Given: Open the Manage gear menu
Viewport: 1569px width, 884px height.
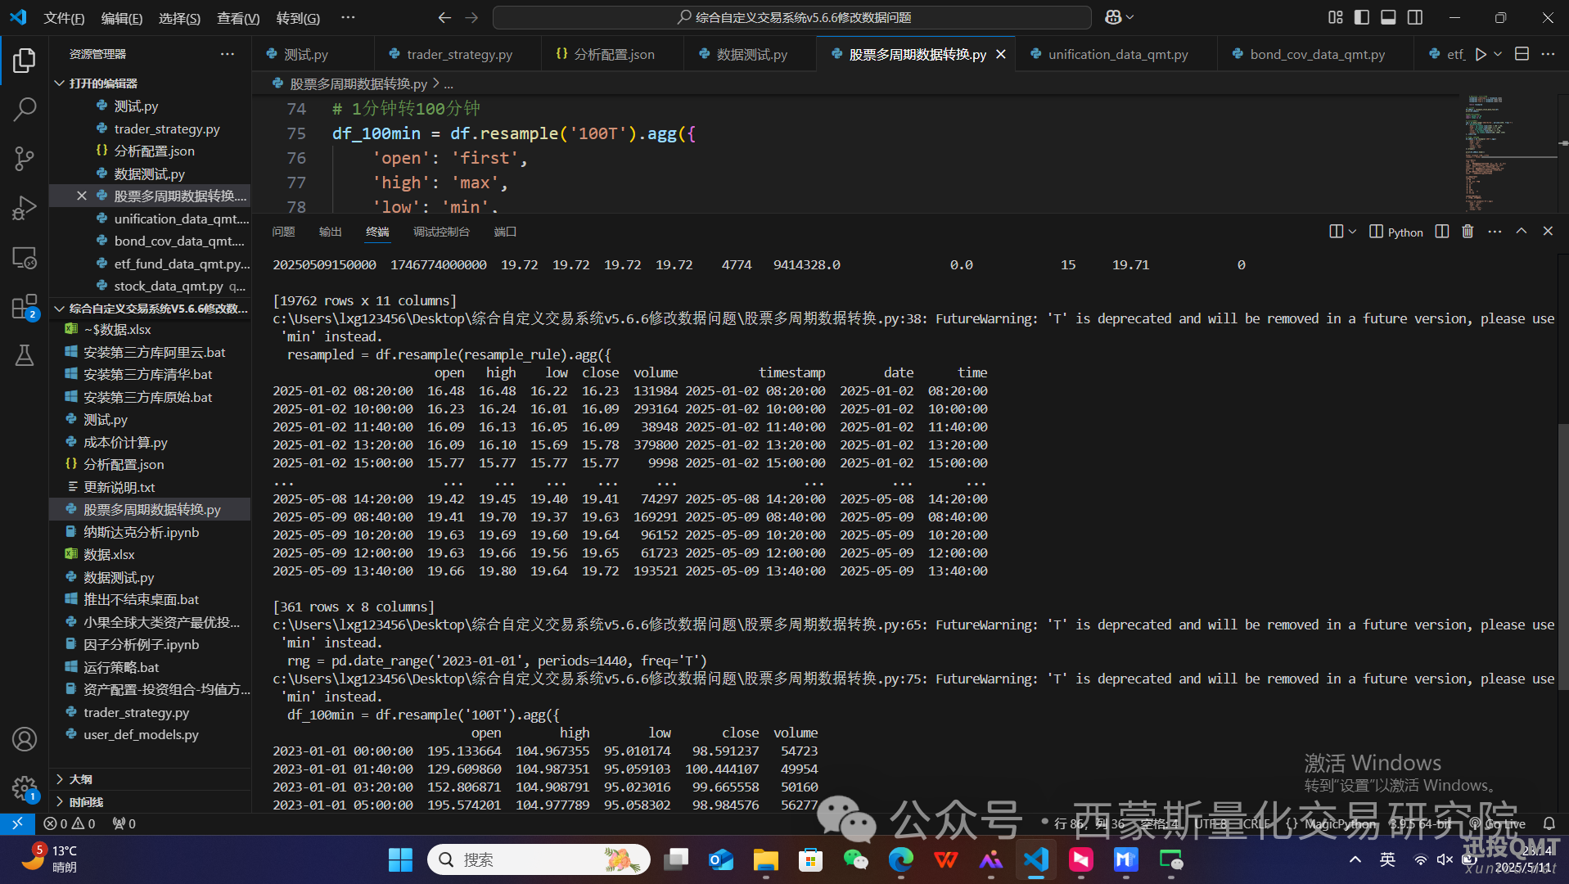Looking at the screenshot, I should click(x=25, y=788).
